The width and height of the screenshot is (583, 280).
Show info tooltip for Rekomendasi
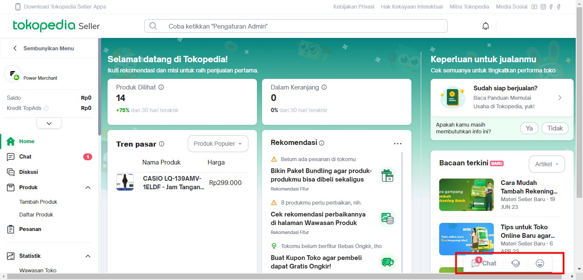(x=322, y=143)
